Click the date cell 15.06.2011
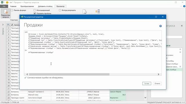Viewport: 186px width, 104px height. click(x=58, y=98)
